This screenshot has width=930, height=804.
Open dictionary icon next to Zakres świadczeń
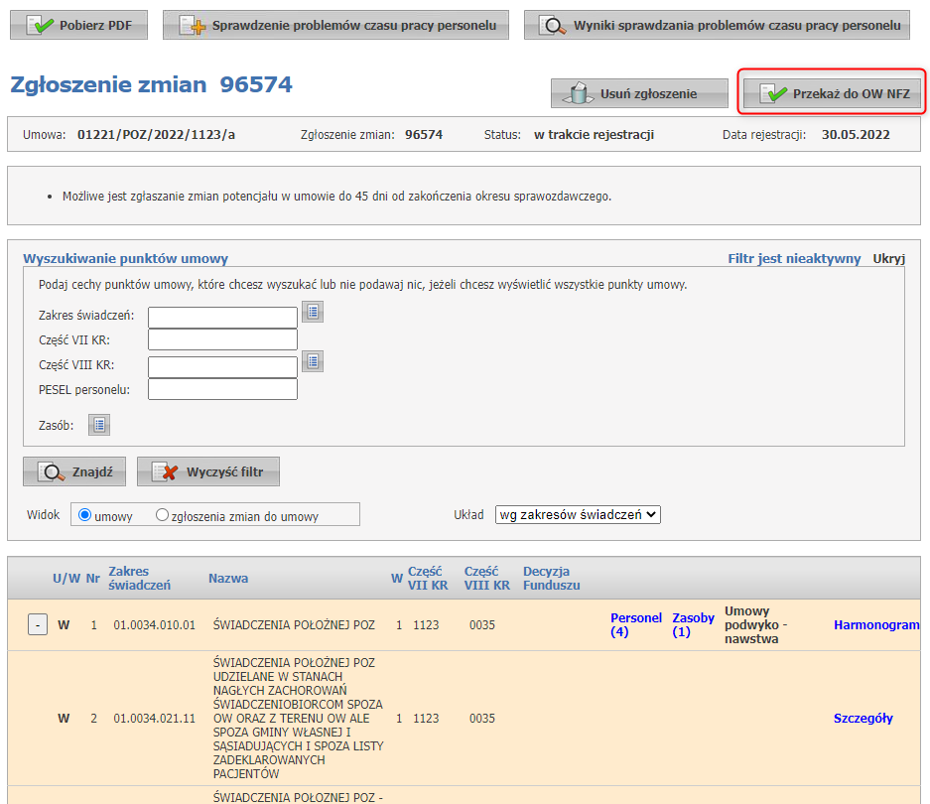(x=313, y=313)
